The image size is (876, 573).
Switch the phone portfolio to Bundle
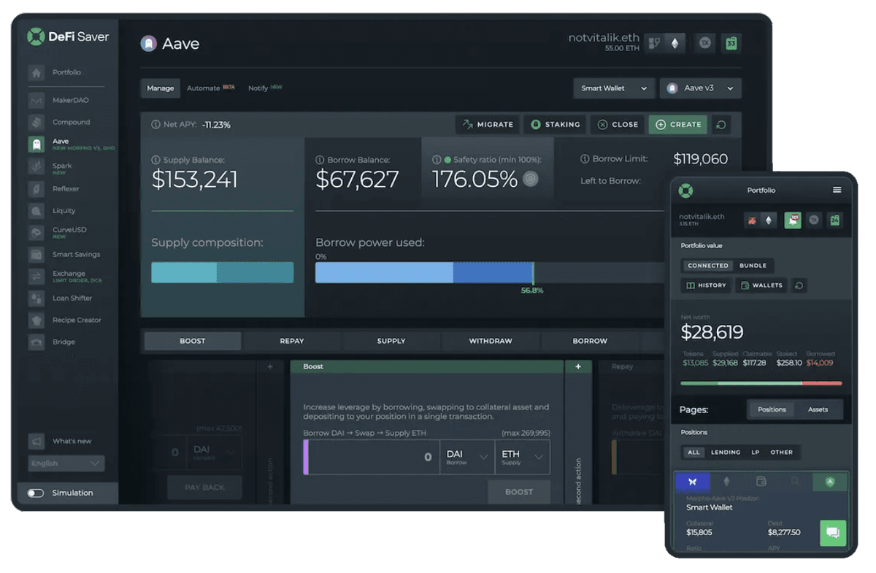click(753, 266)
